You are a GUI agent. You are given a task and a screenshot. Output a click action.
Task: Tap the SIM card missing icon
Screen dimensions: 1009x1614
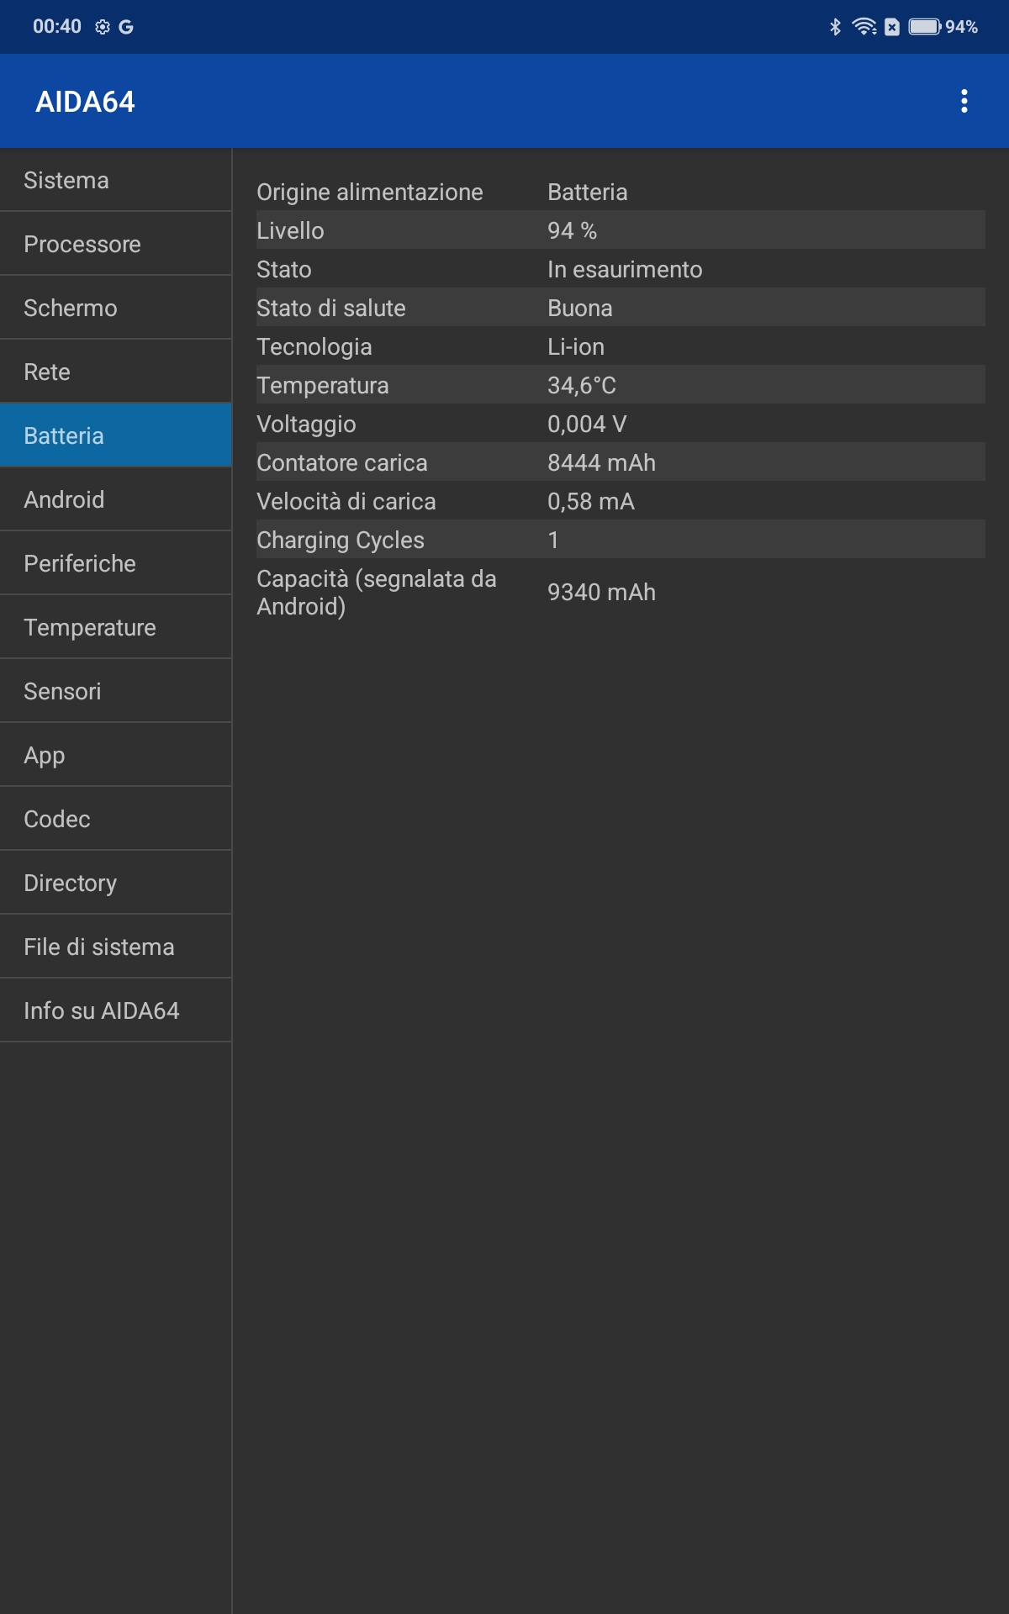click(x=892, y=27)
